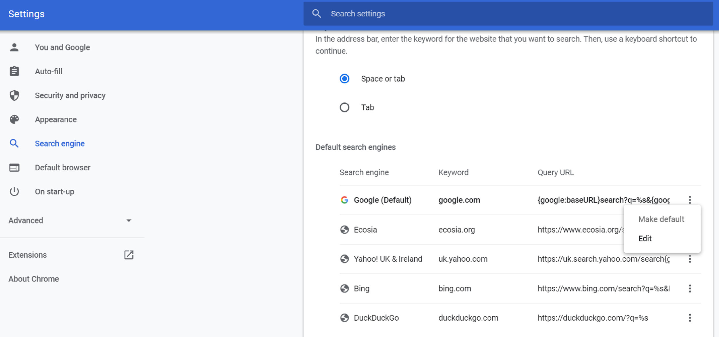719x337 pixels.
Task: Open more actions menu for DuckDuckGo
Action: [x=690, y=318]
